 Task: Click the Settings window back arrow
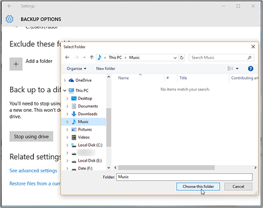click(9, 6)
